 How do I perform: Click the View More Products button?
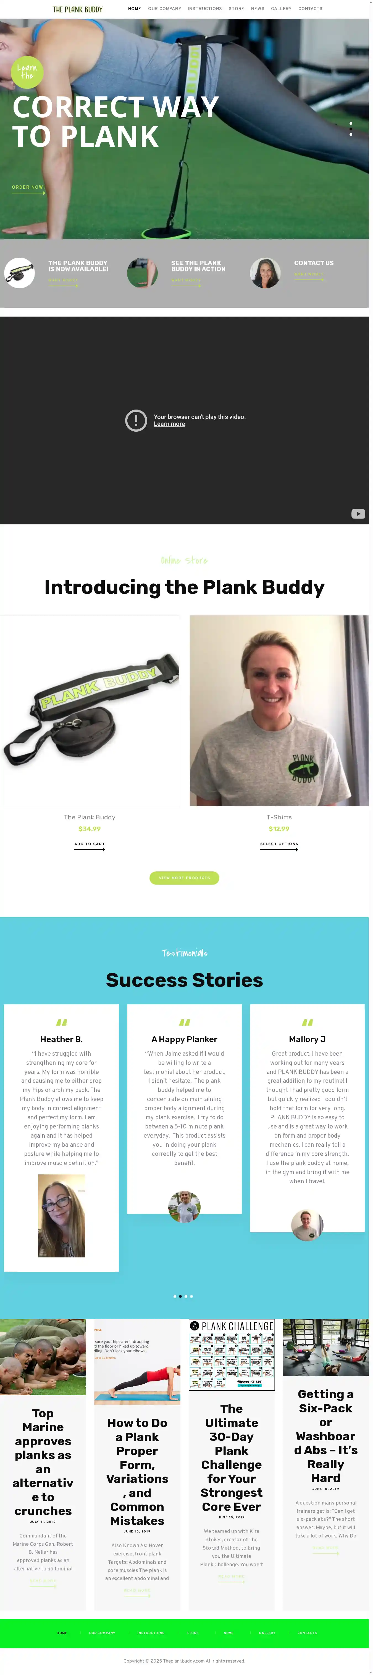click(184, 878)
